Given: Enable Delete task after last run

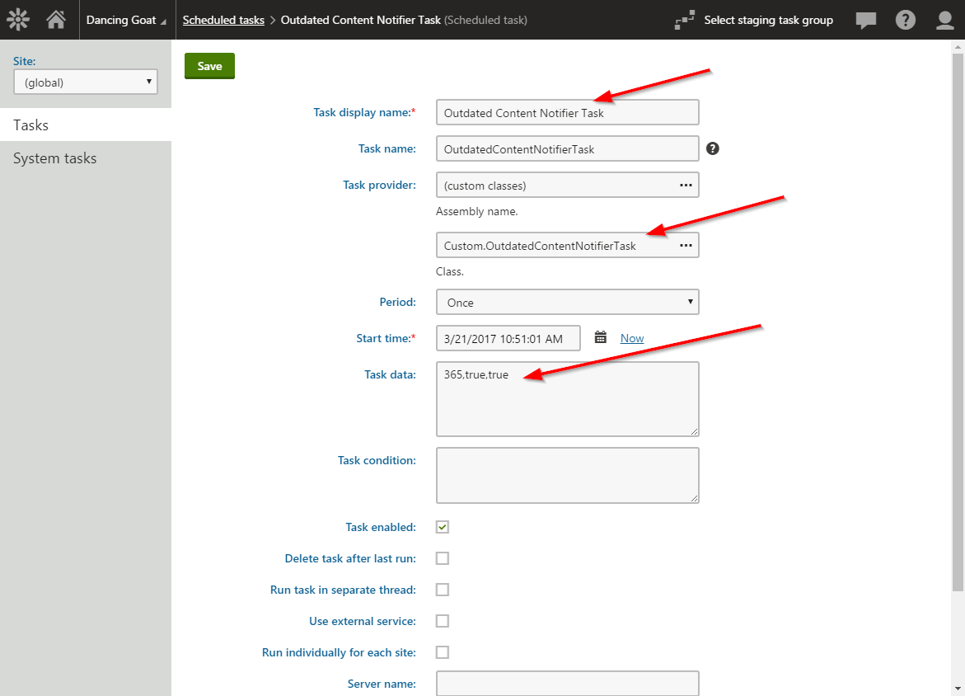Looking at the screenshot, I should click(x=442, y=557).
